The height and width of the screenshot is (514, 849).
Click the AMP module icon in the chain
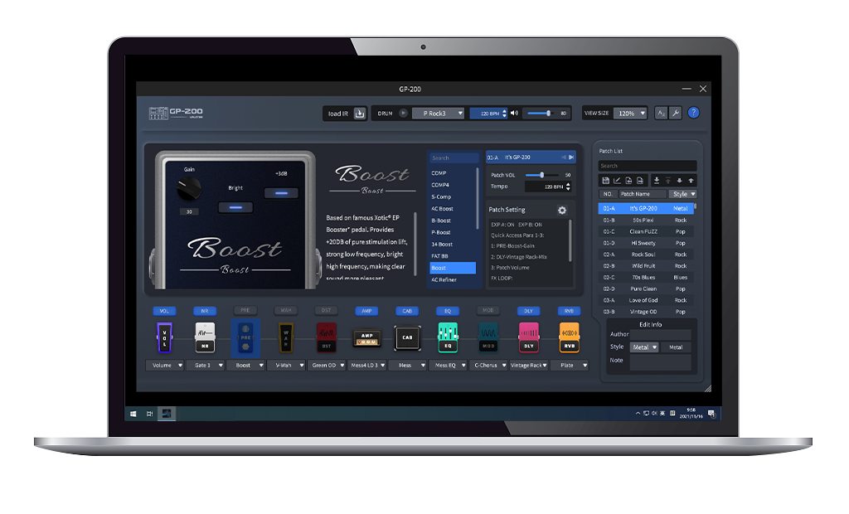[365, 338]
